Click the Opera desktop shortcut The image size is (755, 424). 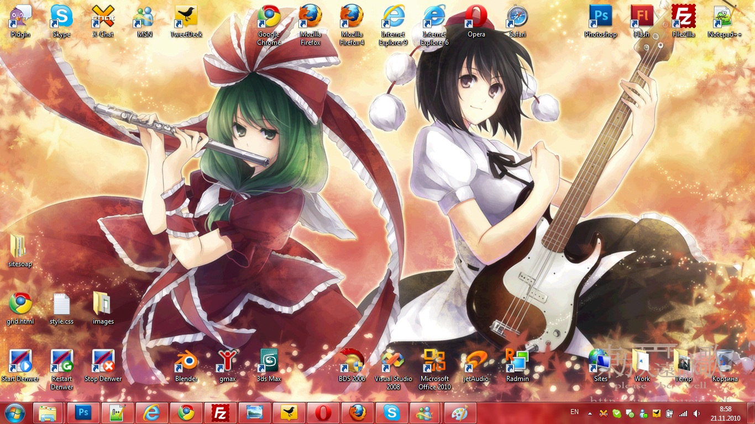pyautogui.click(x=476, y=21)
